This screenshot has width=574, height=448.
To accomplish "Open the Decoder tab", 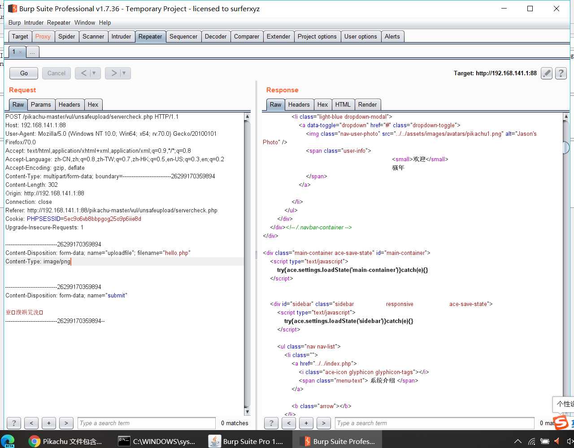I will [216, 37].
